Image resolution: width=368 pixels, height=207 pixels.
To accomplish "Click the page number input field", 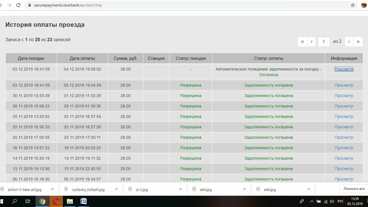I will coord(324,41).
